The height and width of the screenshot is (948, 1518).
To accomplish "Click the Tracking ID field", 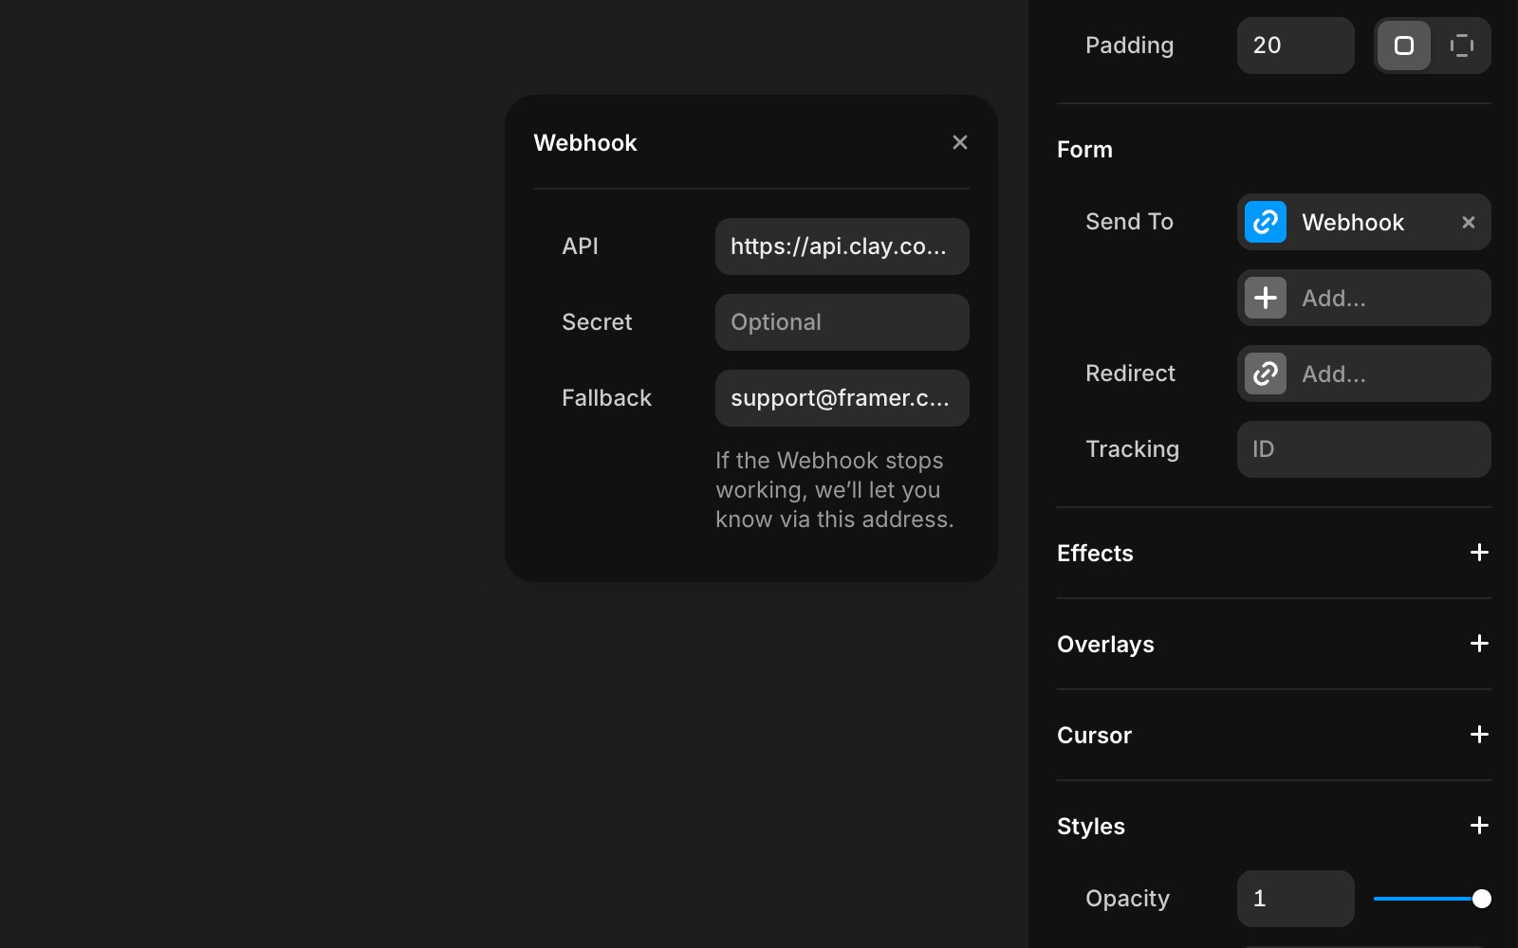I will (1363, 449).
